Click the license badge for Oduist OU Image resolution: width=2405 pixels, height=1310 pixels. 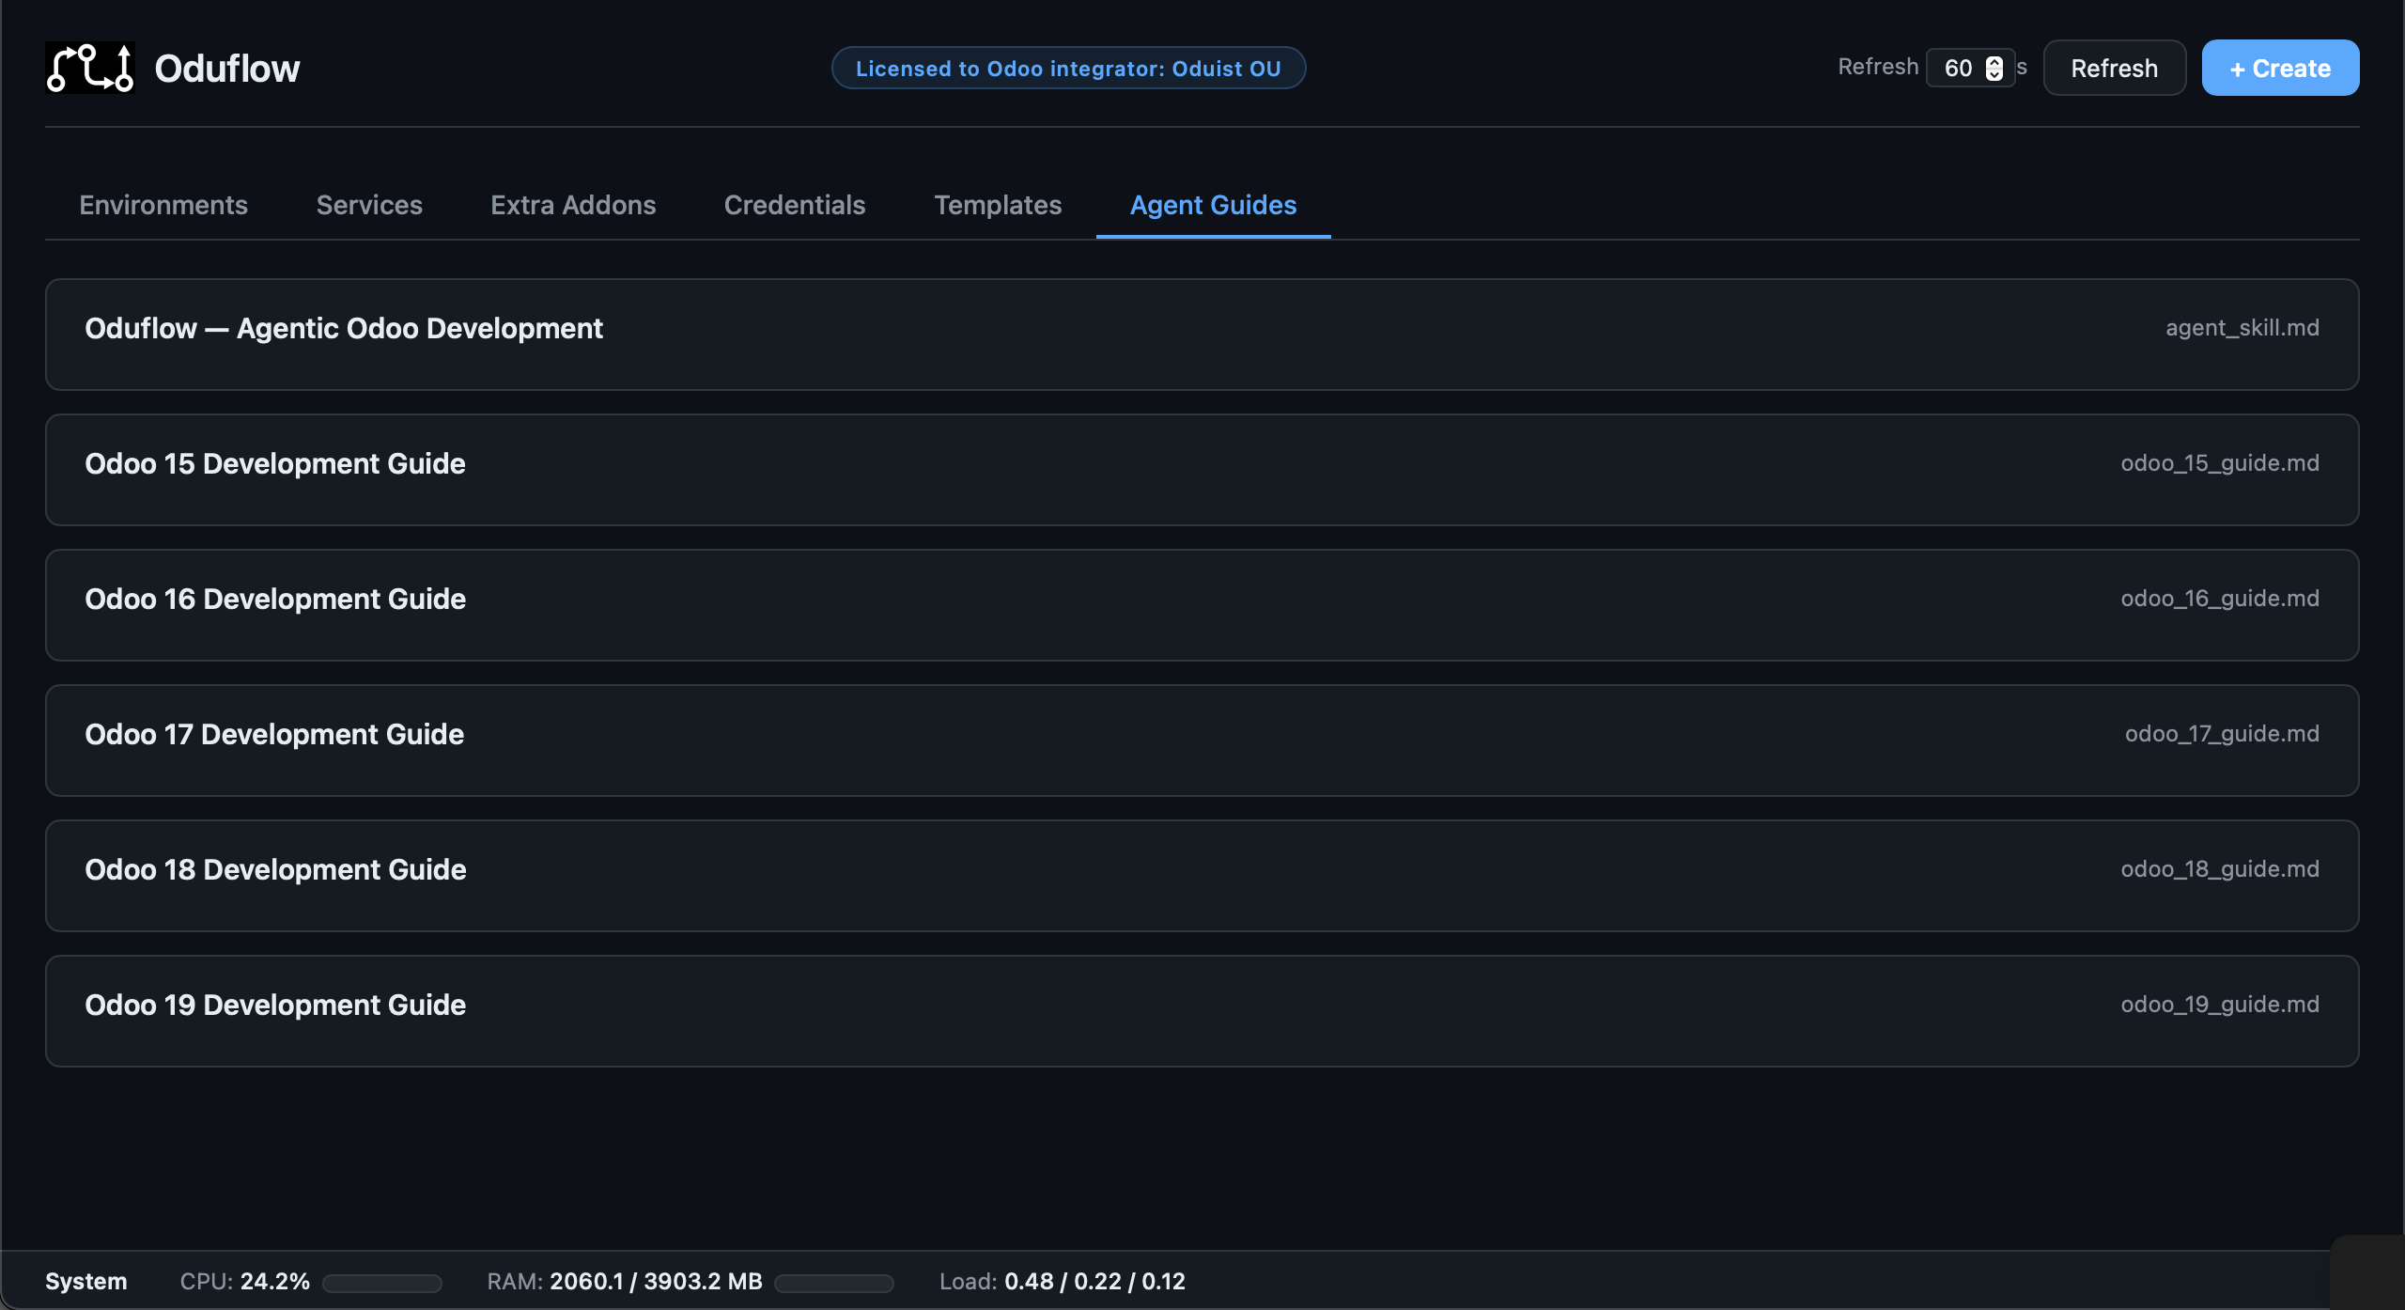click(1068, 69)
